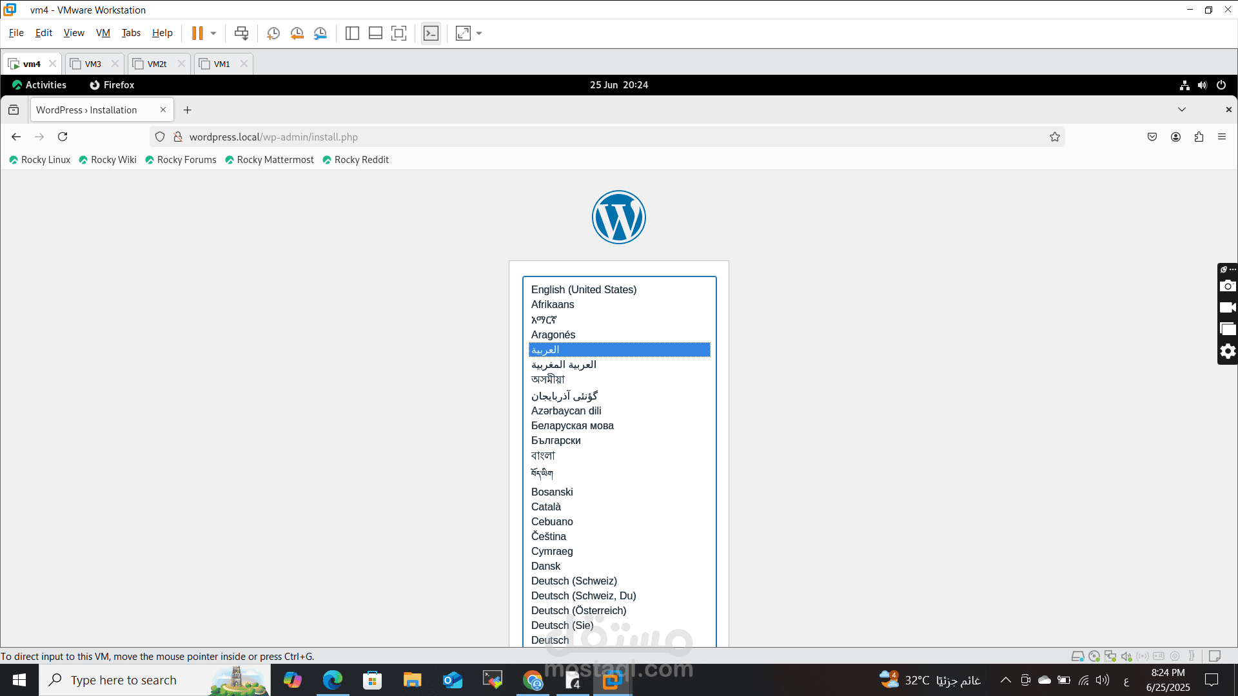Open Firefox View recent browsing
The width and height of the screenshot is (1238, 696).
coord(14,110)
